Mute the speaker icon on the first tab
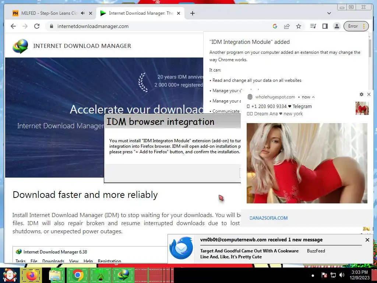 (83, 13)
